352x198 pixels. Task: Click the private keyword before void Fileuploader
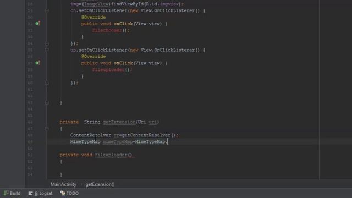tap(69, 155)
